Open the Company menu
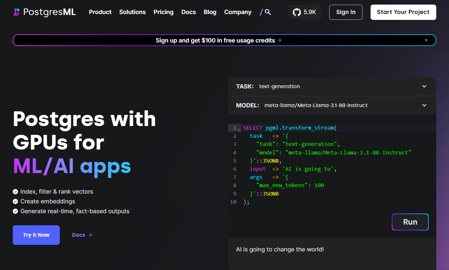The image size is (449, 270). click(238, 12)
